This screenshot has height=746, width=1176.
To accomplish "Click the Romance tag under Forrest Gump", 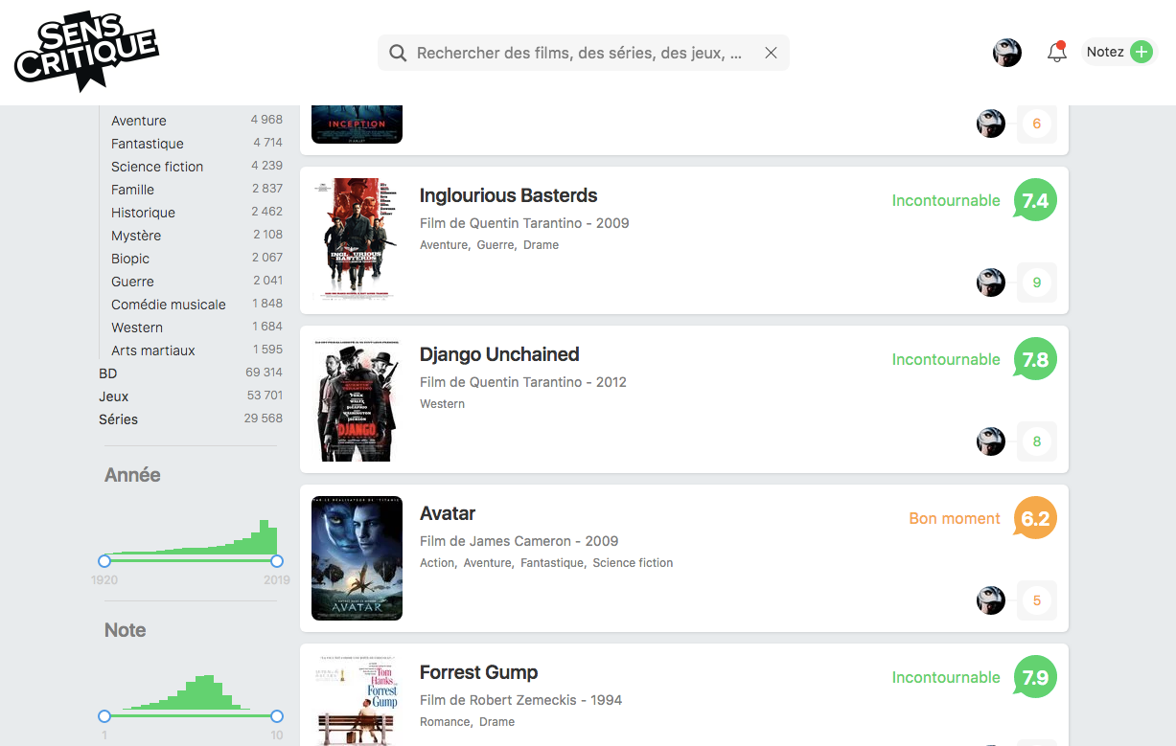I will pos(445,722).
